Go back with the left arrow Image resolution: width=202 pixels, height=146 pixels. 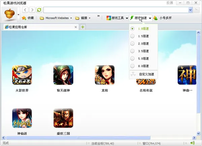(x=25, y=10)
